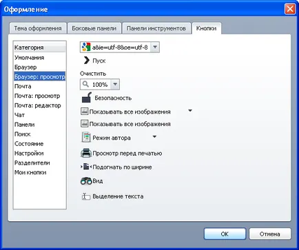Close the Оформление dialog window
Viewport: 299px width, 250px height.
[290, 9]
